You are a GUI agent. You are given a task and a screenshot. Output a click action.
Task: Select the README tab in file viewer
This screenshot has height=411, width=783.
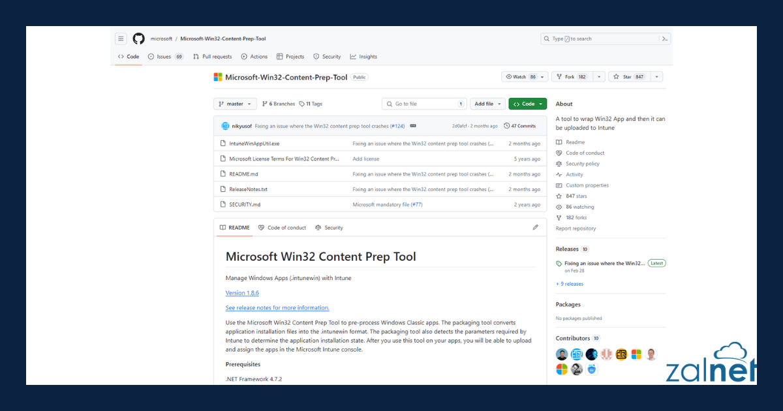click(235, 228)
